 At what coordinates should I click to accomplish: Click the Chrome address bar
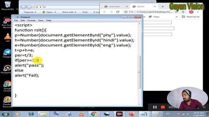pyautogui.click(x=154, y=12)
